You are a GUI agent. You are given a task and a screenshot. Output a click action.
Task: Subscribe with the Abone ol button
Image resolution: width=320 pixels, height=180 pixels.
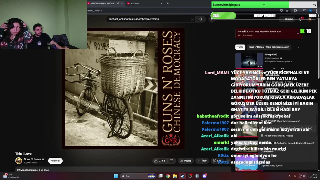pyautogui.click(x=55, y=161)
